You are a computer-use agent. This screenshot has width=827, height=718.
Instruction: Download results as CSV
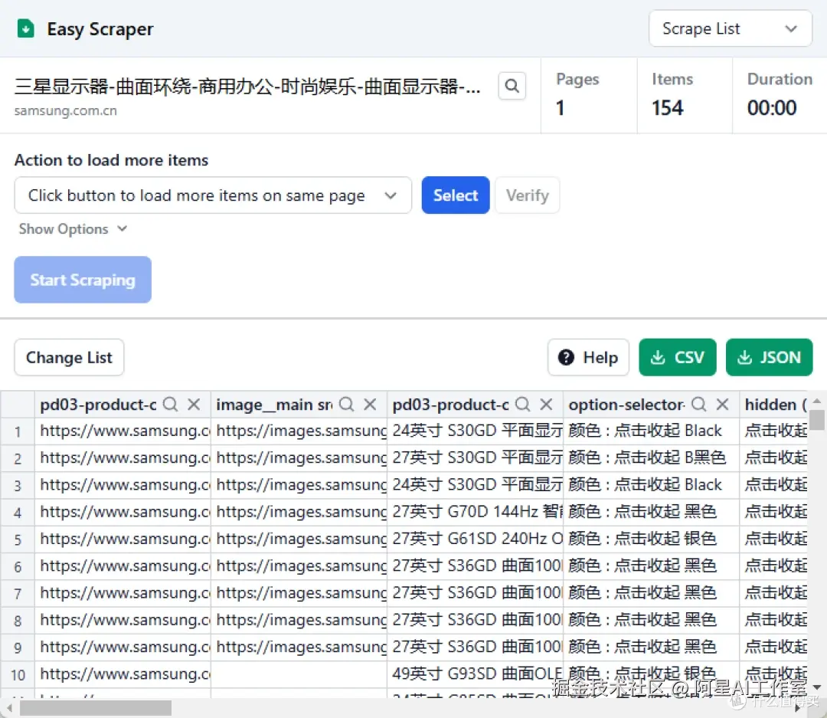(x=677, y=357)
